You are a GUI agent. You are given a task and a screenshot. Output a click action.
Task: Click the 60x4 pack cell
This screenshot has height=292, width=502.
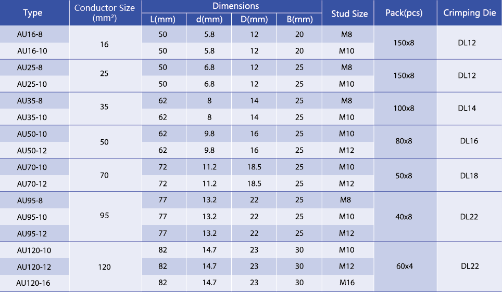pos(405,266)
